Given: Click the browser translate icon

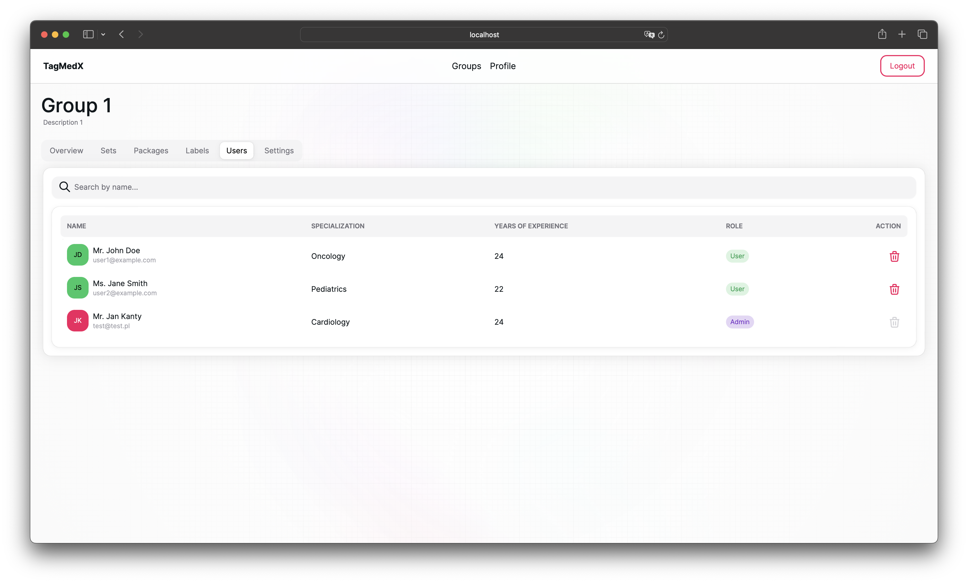Looking at the screenshot, I should [x=649, y=35].
